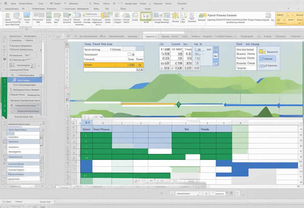The width and height of the screenshot is (304, 208).
Task: Click the pencil edit icon in left panel
Action: [x=33, y=65]
